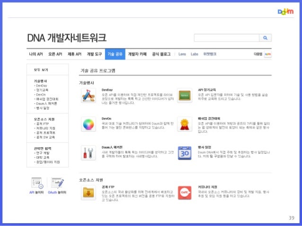The height and width of the screenshot is (226, 302).
Task: Click the 다음앱 icon in navigation bar
Action: (x=268, y=54)
